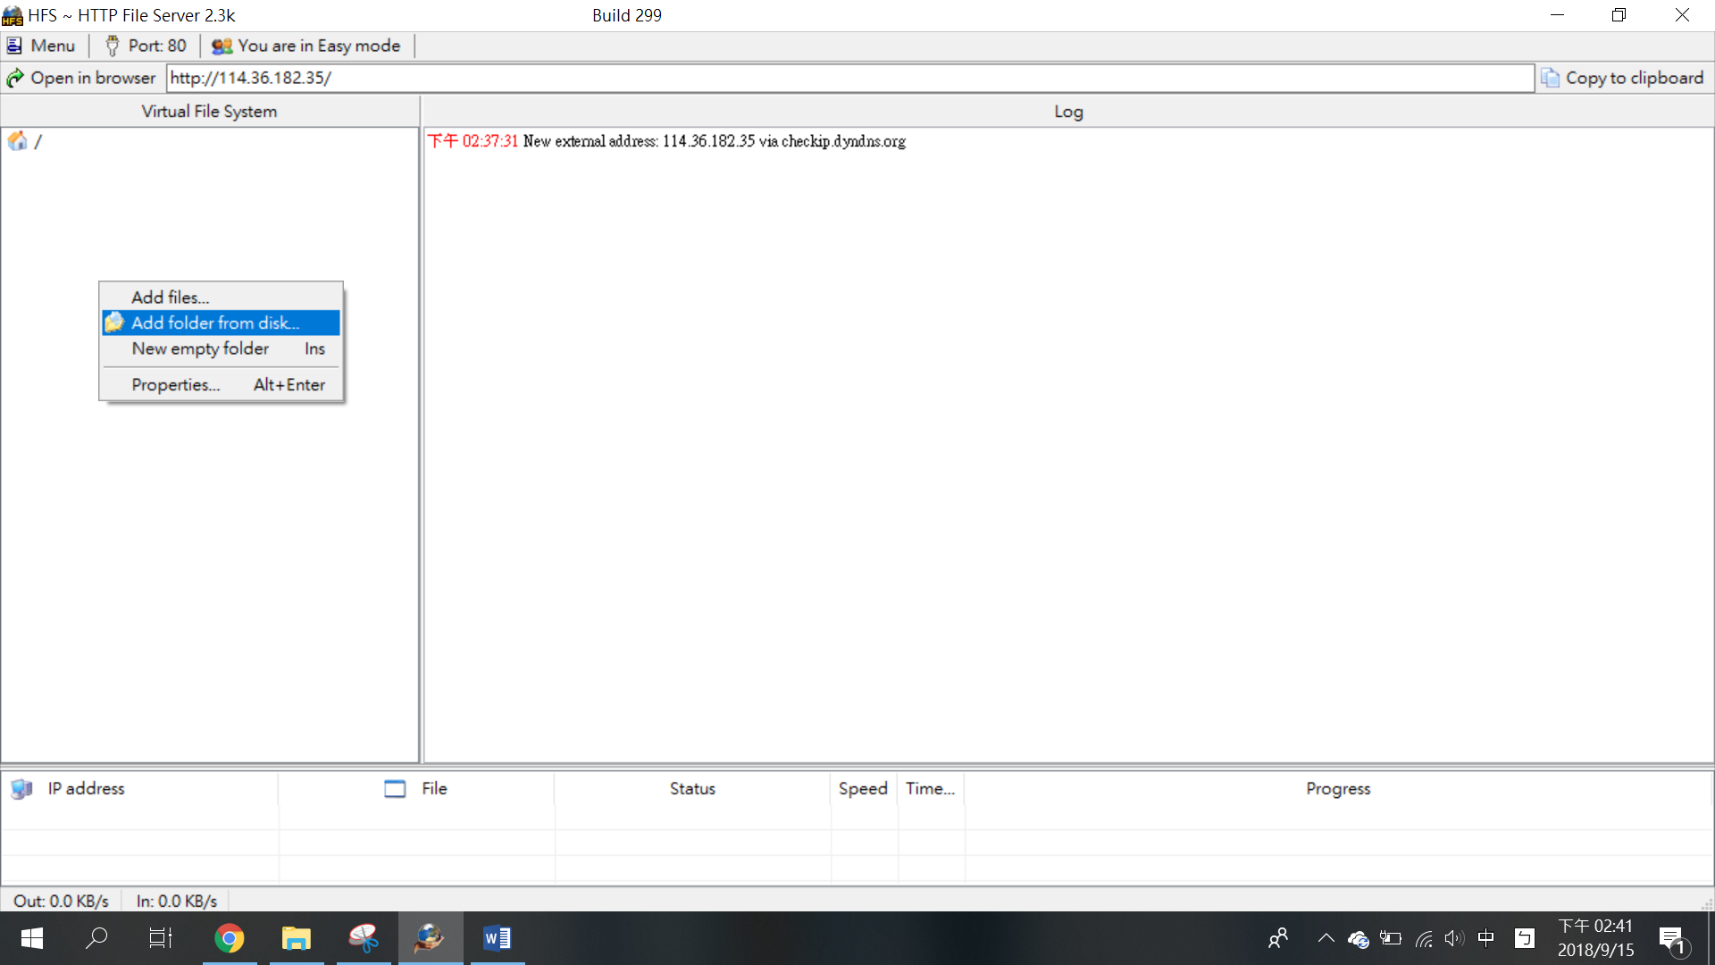Open File Explorer from taskbar
This screenshot has height=965, width=1715.
tap(296, 938)
